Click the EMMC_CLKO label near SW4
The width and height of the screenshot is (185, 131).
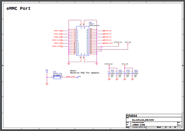coord(70,76)
